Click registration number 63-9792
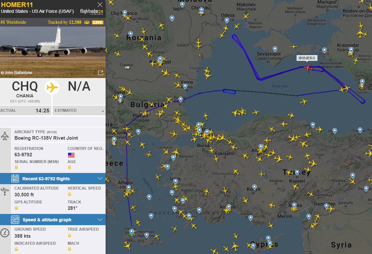 (x=23, y=155)
